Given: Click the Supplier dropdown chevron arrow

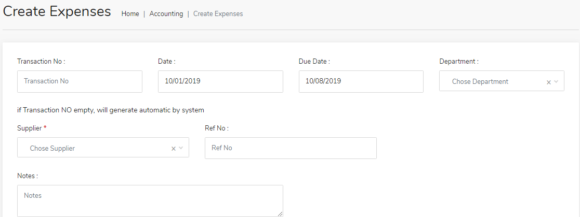Looking at the screenshot, I should point(181,149).
